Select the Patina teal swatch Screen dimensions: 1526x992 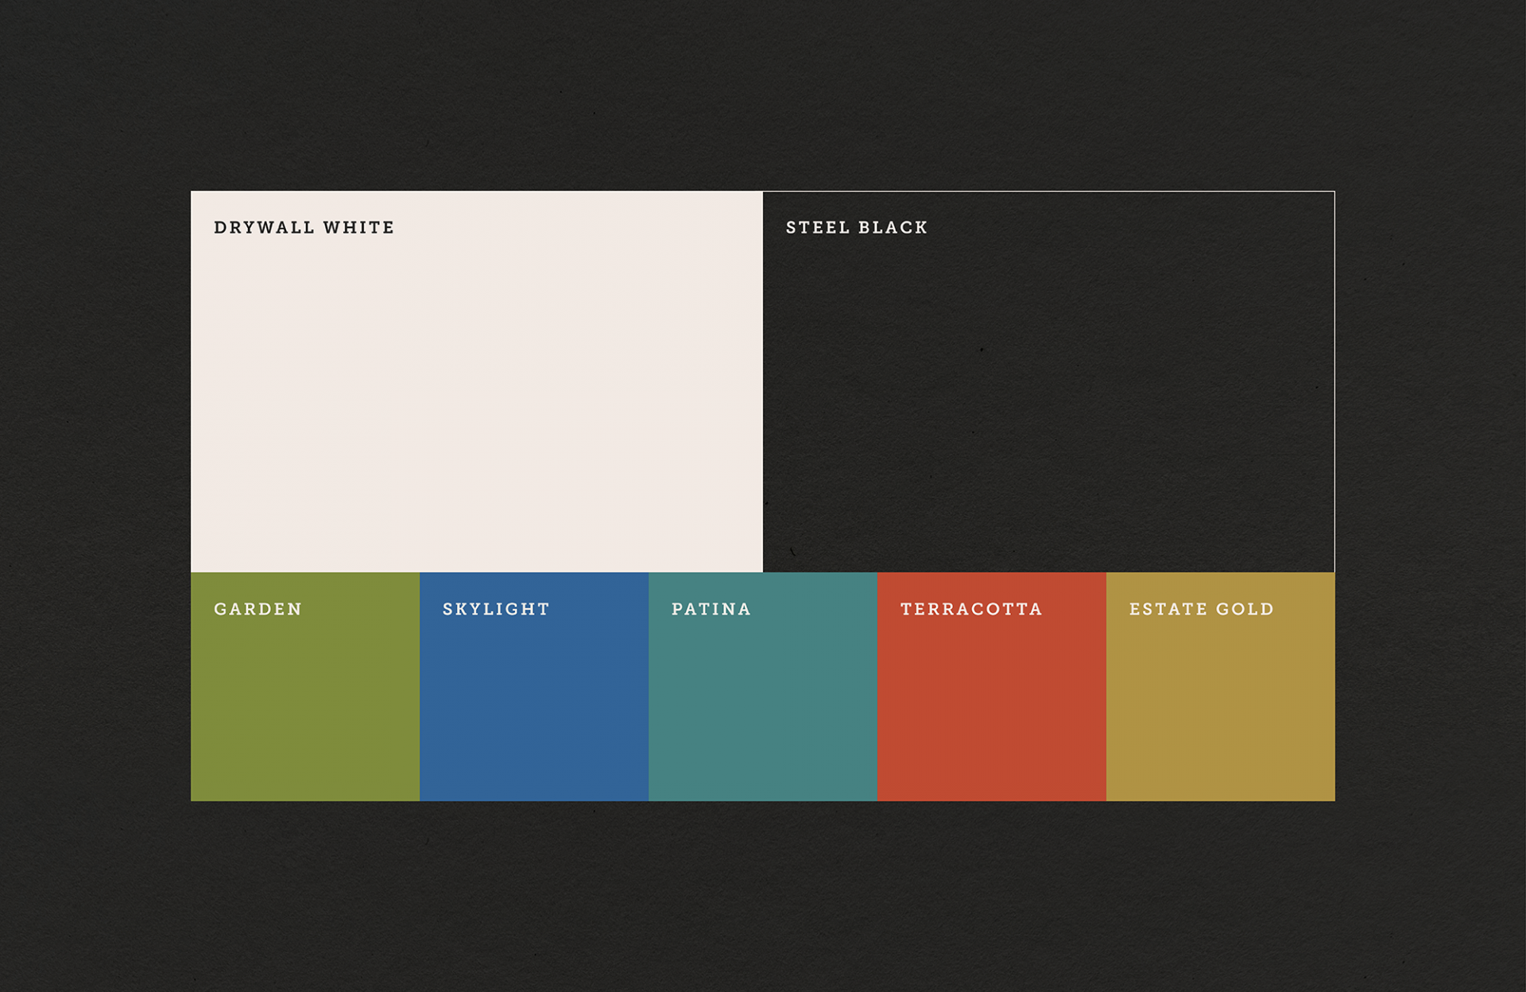click(x=763, y=687)
